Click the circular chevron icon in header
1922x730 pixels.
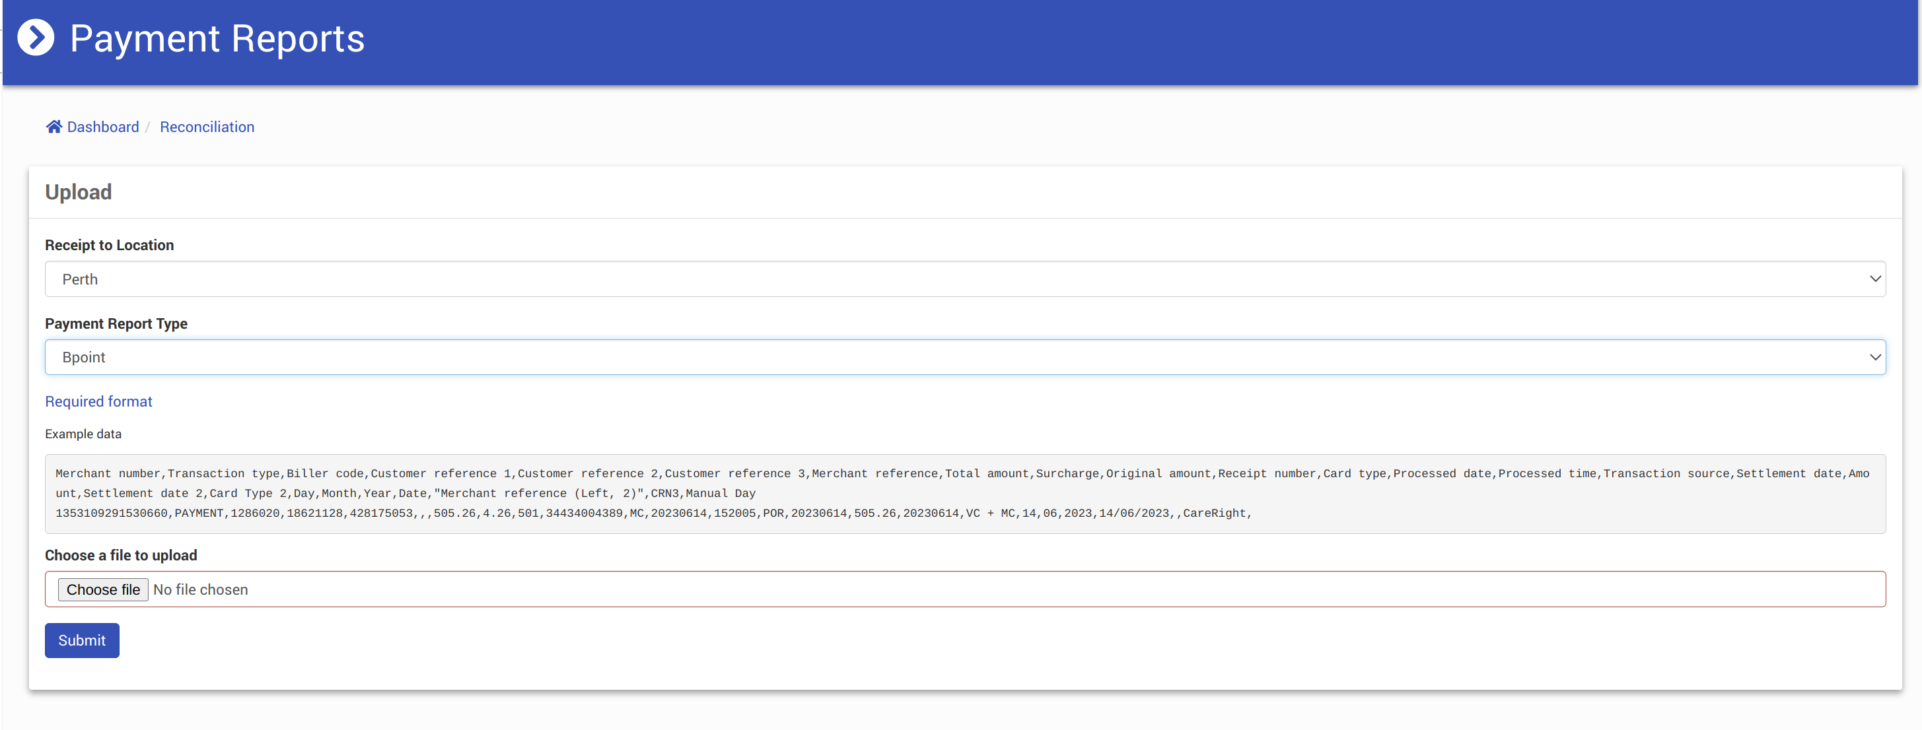tap(36, 38)
